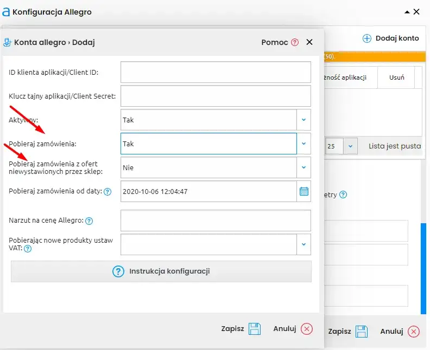Expand the Aktywny dropdown

pyautogui.click(x=303, y=120)
